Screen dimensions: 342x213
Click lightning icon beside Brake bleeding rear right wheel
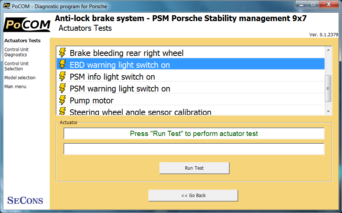pos(62,53)
